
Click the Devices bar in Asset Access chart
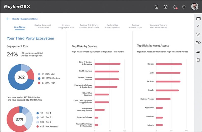coord(169,64)
